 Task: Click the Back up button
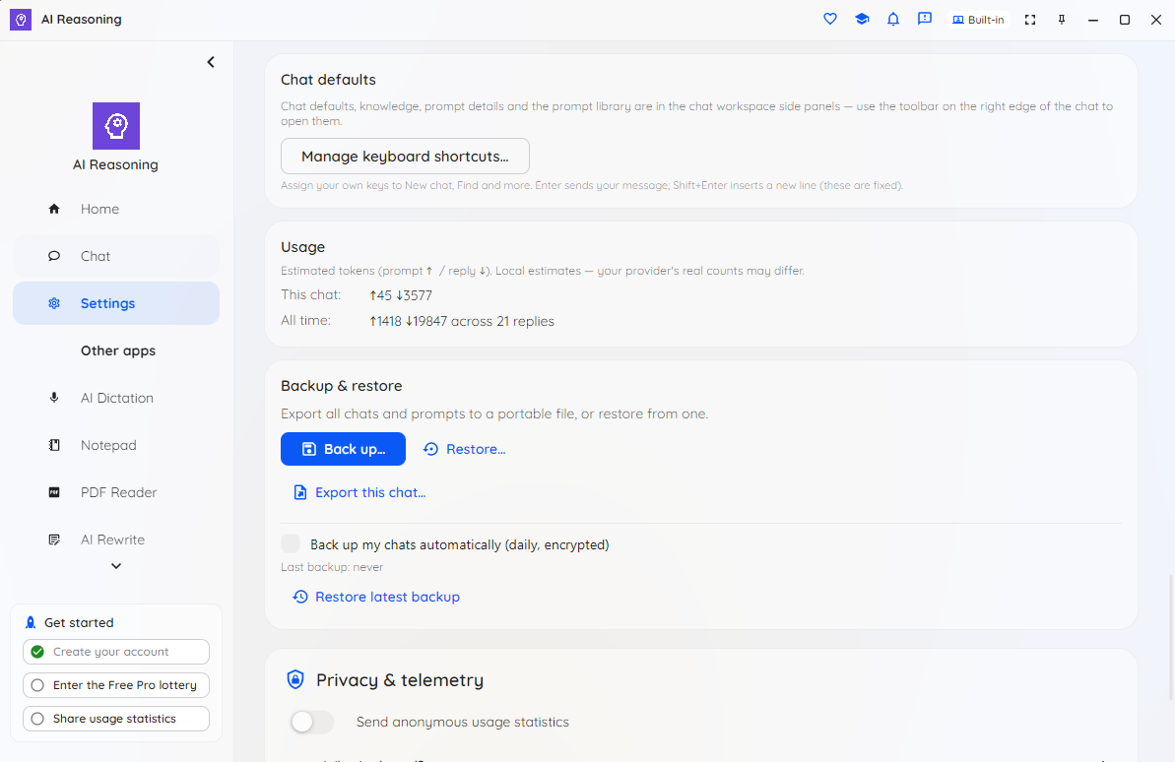tap(343, 449)
